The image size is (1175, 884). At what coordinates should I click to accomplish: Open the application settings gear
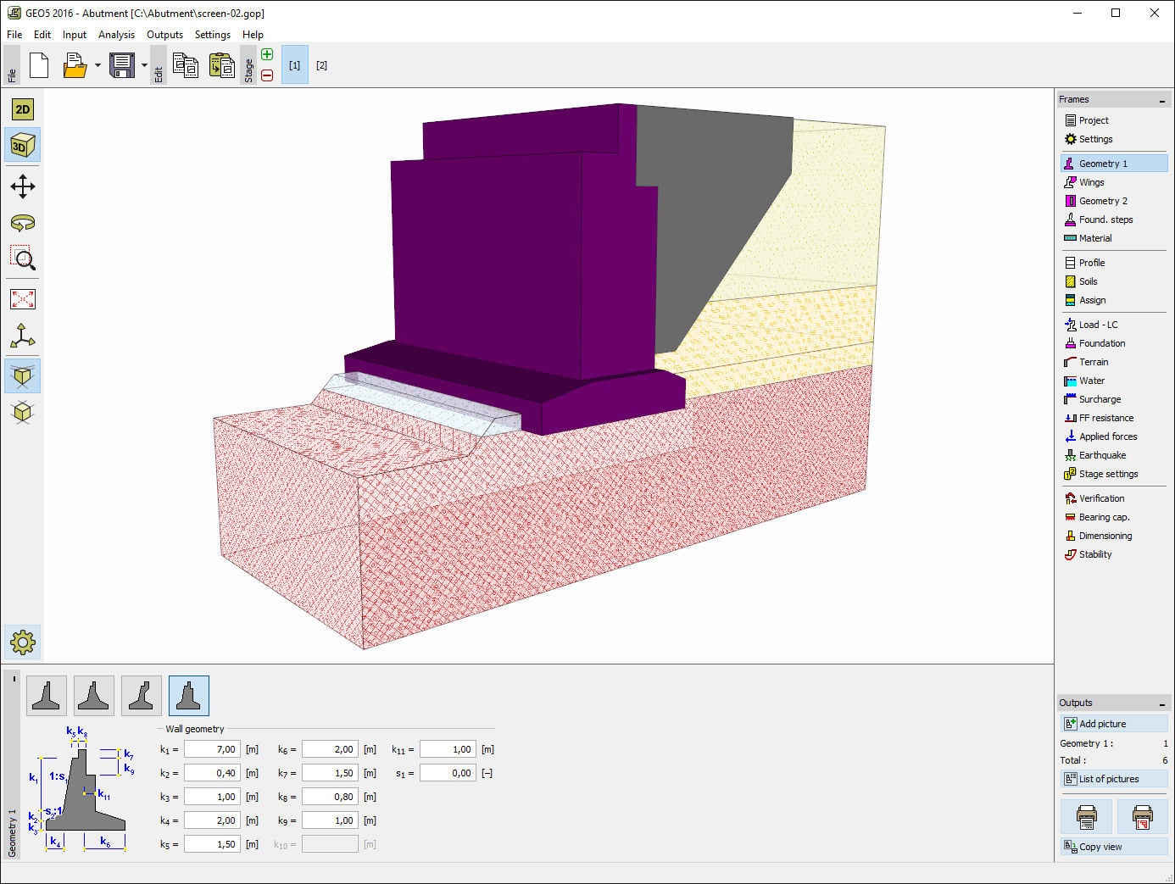(x=23, y=642)
